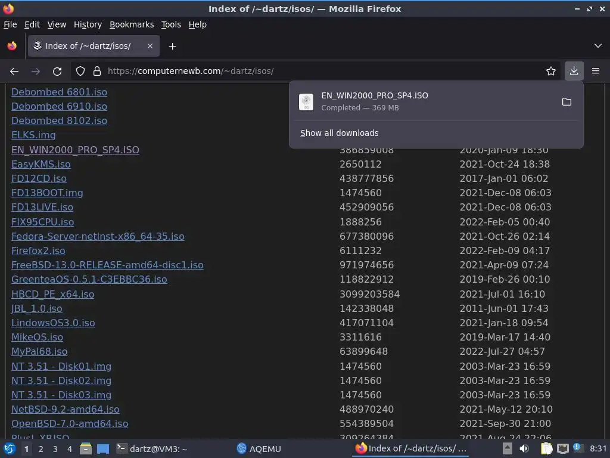This screenshot has width=610, height=458.
Task: Click the NetBSD-9.2-amd64.iso link
Action: point(66,409)
